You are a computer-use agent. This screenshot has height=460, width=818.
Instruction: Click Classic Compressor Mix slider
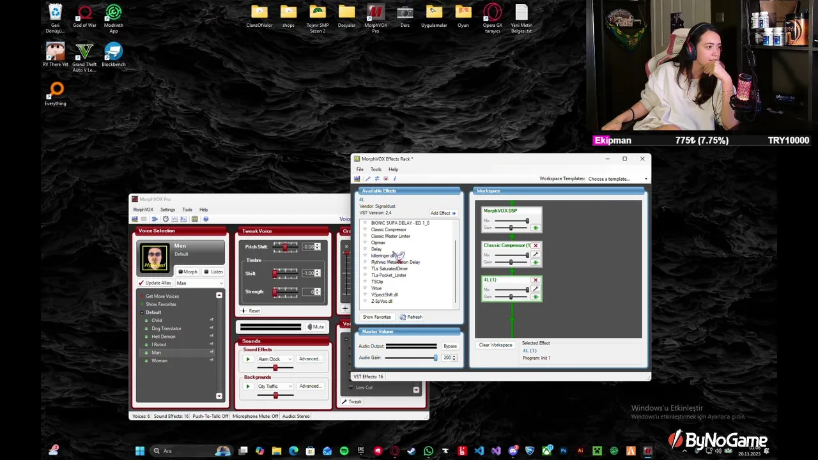point(511,255)
